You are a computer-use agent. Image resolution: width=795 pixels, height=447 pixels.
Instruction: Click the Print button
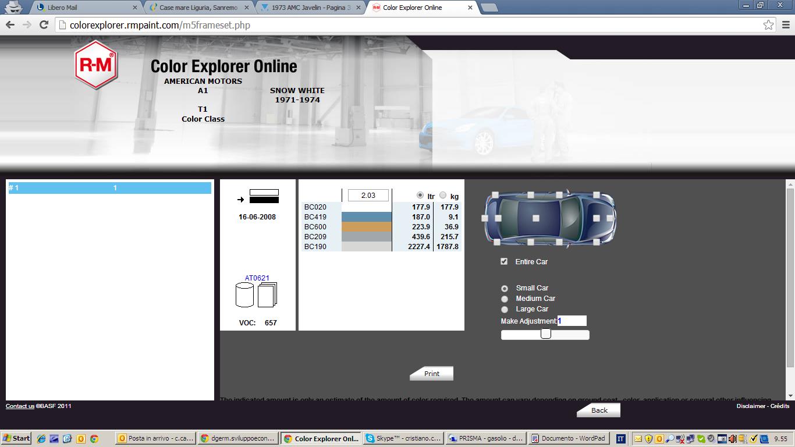(x=432, y=374)
